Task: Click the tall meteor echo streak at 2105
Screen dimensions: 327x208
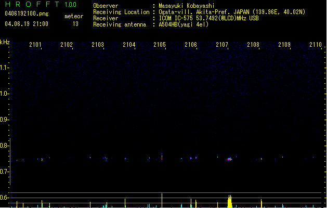Action: [162, 155]
